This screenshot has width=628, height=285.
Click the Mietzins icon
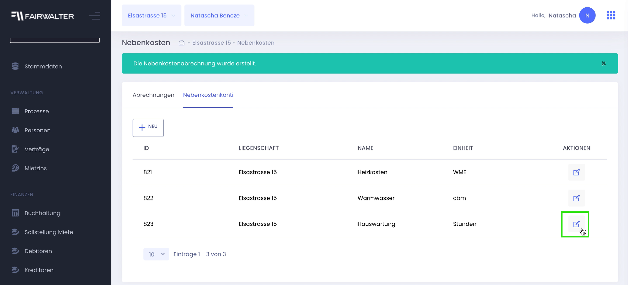click(15, 168)
